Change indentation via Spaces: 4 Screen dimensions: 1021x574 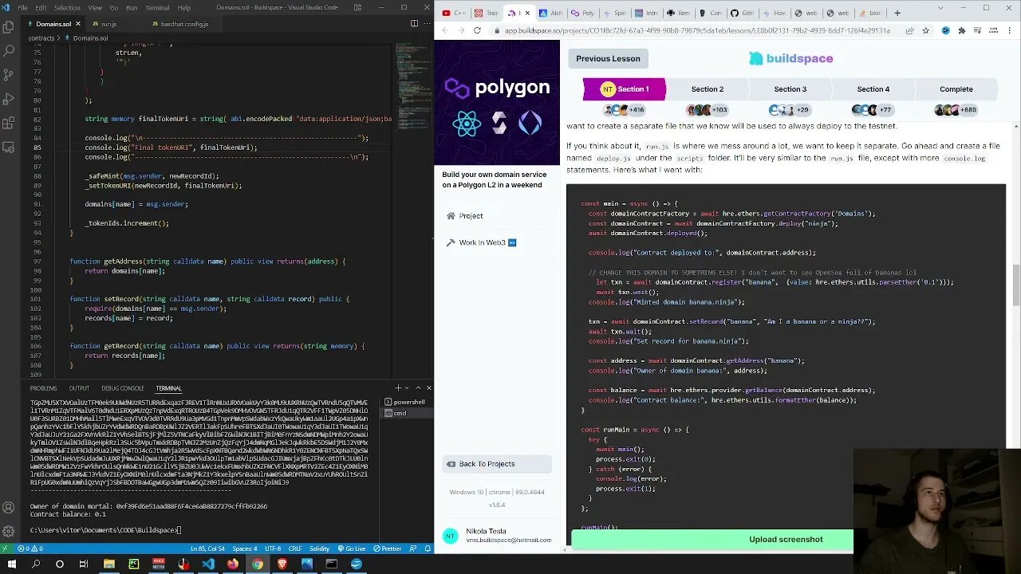point(245,548)
